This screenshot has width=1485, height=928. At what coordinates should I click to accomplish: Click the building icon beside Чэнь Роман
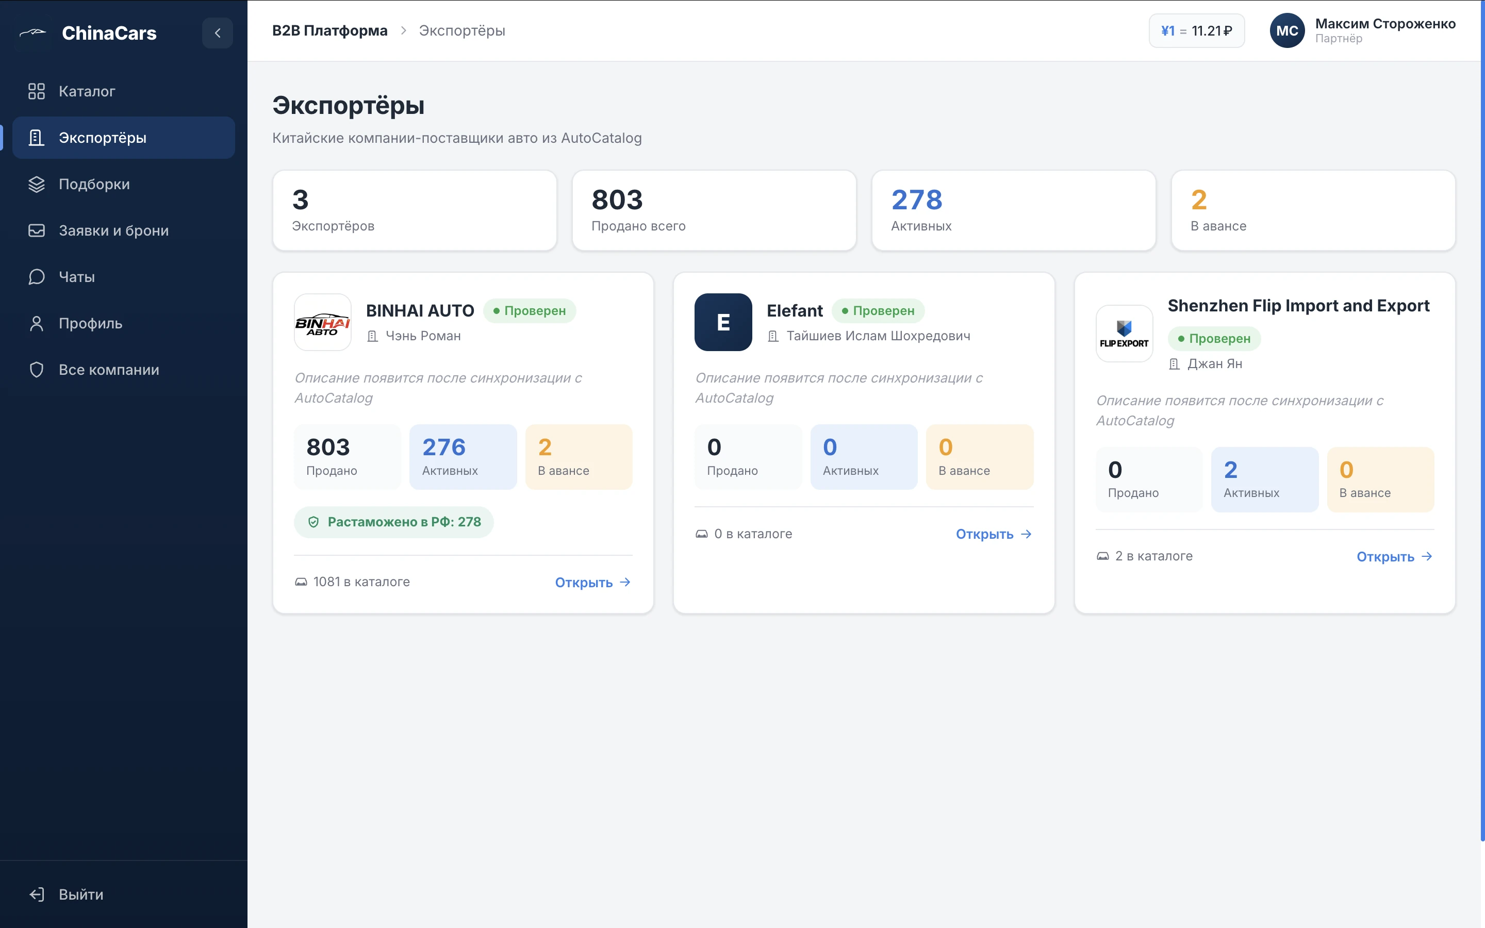[x=372, y=336]
